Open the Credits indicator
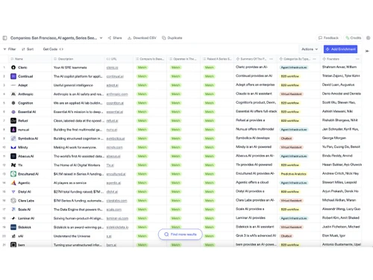The image size is (373, 280). coord(354,38)
